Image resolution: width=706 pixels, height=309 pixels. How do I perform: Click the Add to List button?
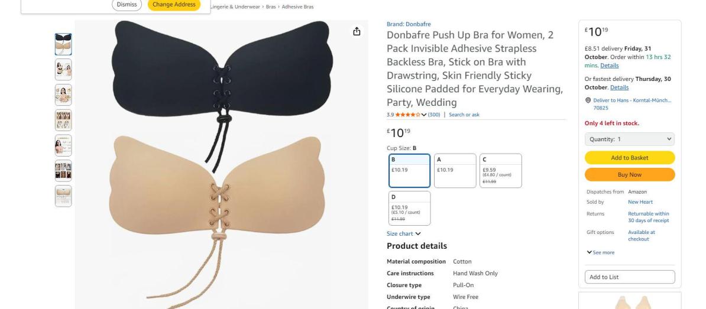coord(630,277)
